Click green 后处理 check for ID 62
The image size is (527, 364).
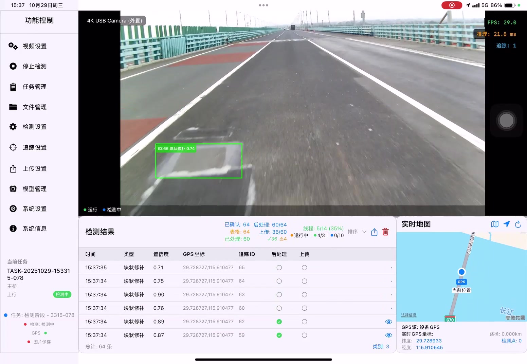click(x=279, y=322)
